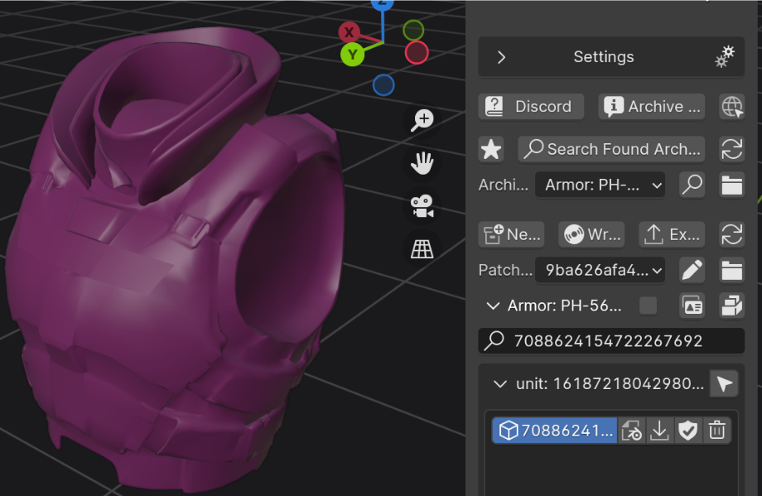Toggle the checkbox next to Armor: PH-56
The image size is (762, 496).
(649, 306)
